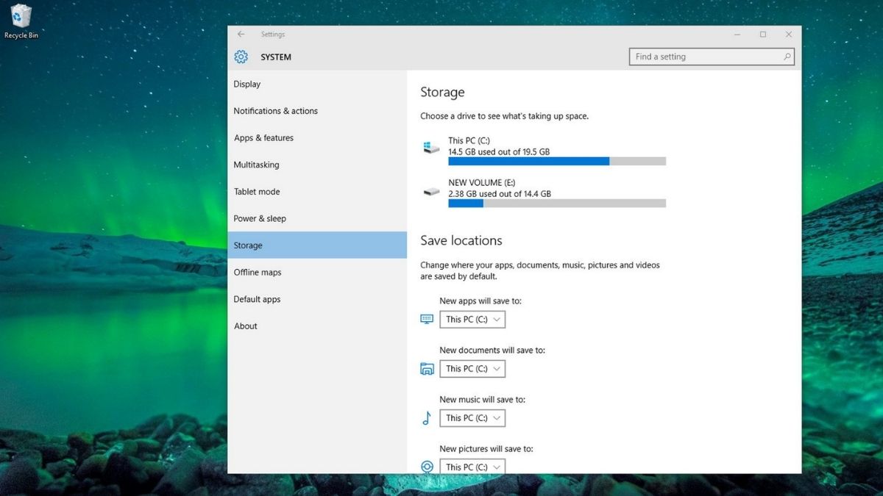This screenshot has height=496, width=883.
Task: Click the magnifier icon in search box
Action: pyautogui.click(x=787, y=57)
